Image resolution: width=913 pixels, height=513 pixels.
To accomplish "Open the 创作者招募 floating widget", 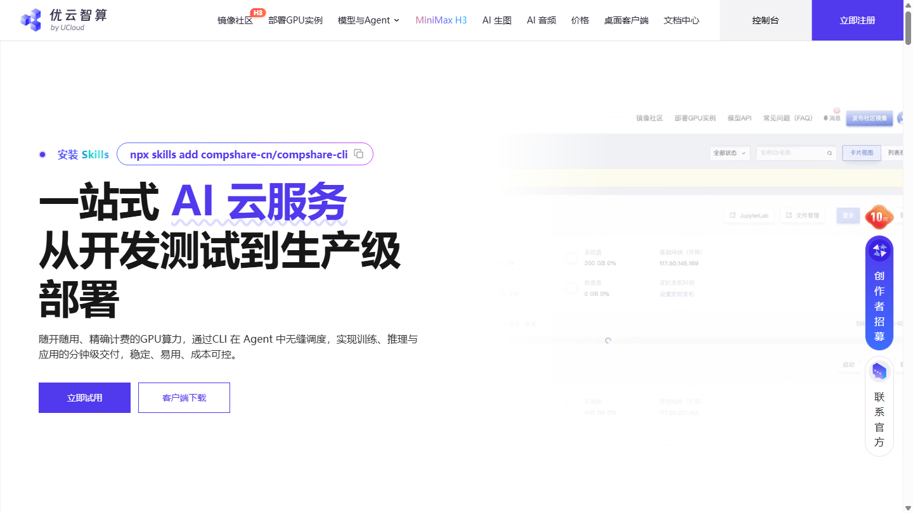I will (x=879, y=293).
